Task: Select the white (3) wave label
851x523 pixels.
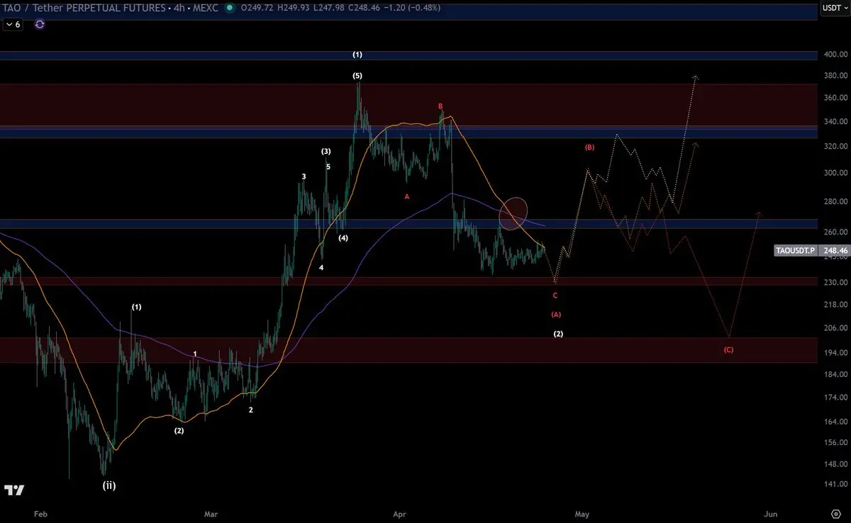Action: click(326, 151)
